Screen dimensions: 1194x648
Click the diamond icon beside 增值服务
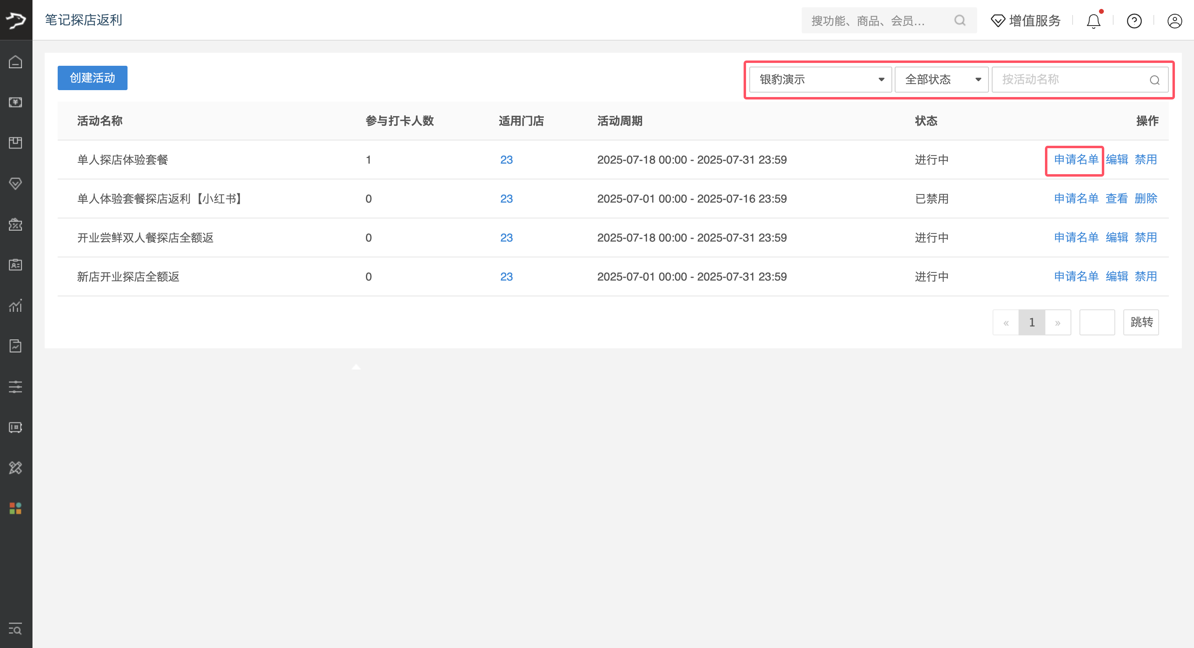pyautogui.click(x=998, y=21)
